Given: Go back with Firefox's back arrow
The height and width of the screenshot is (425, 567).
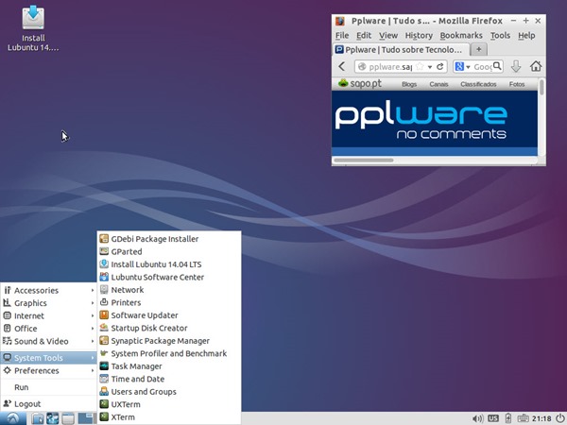Looking at the screenshot, I should point(342,66).
